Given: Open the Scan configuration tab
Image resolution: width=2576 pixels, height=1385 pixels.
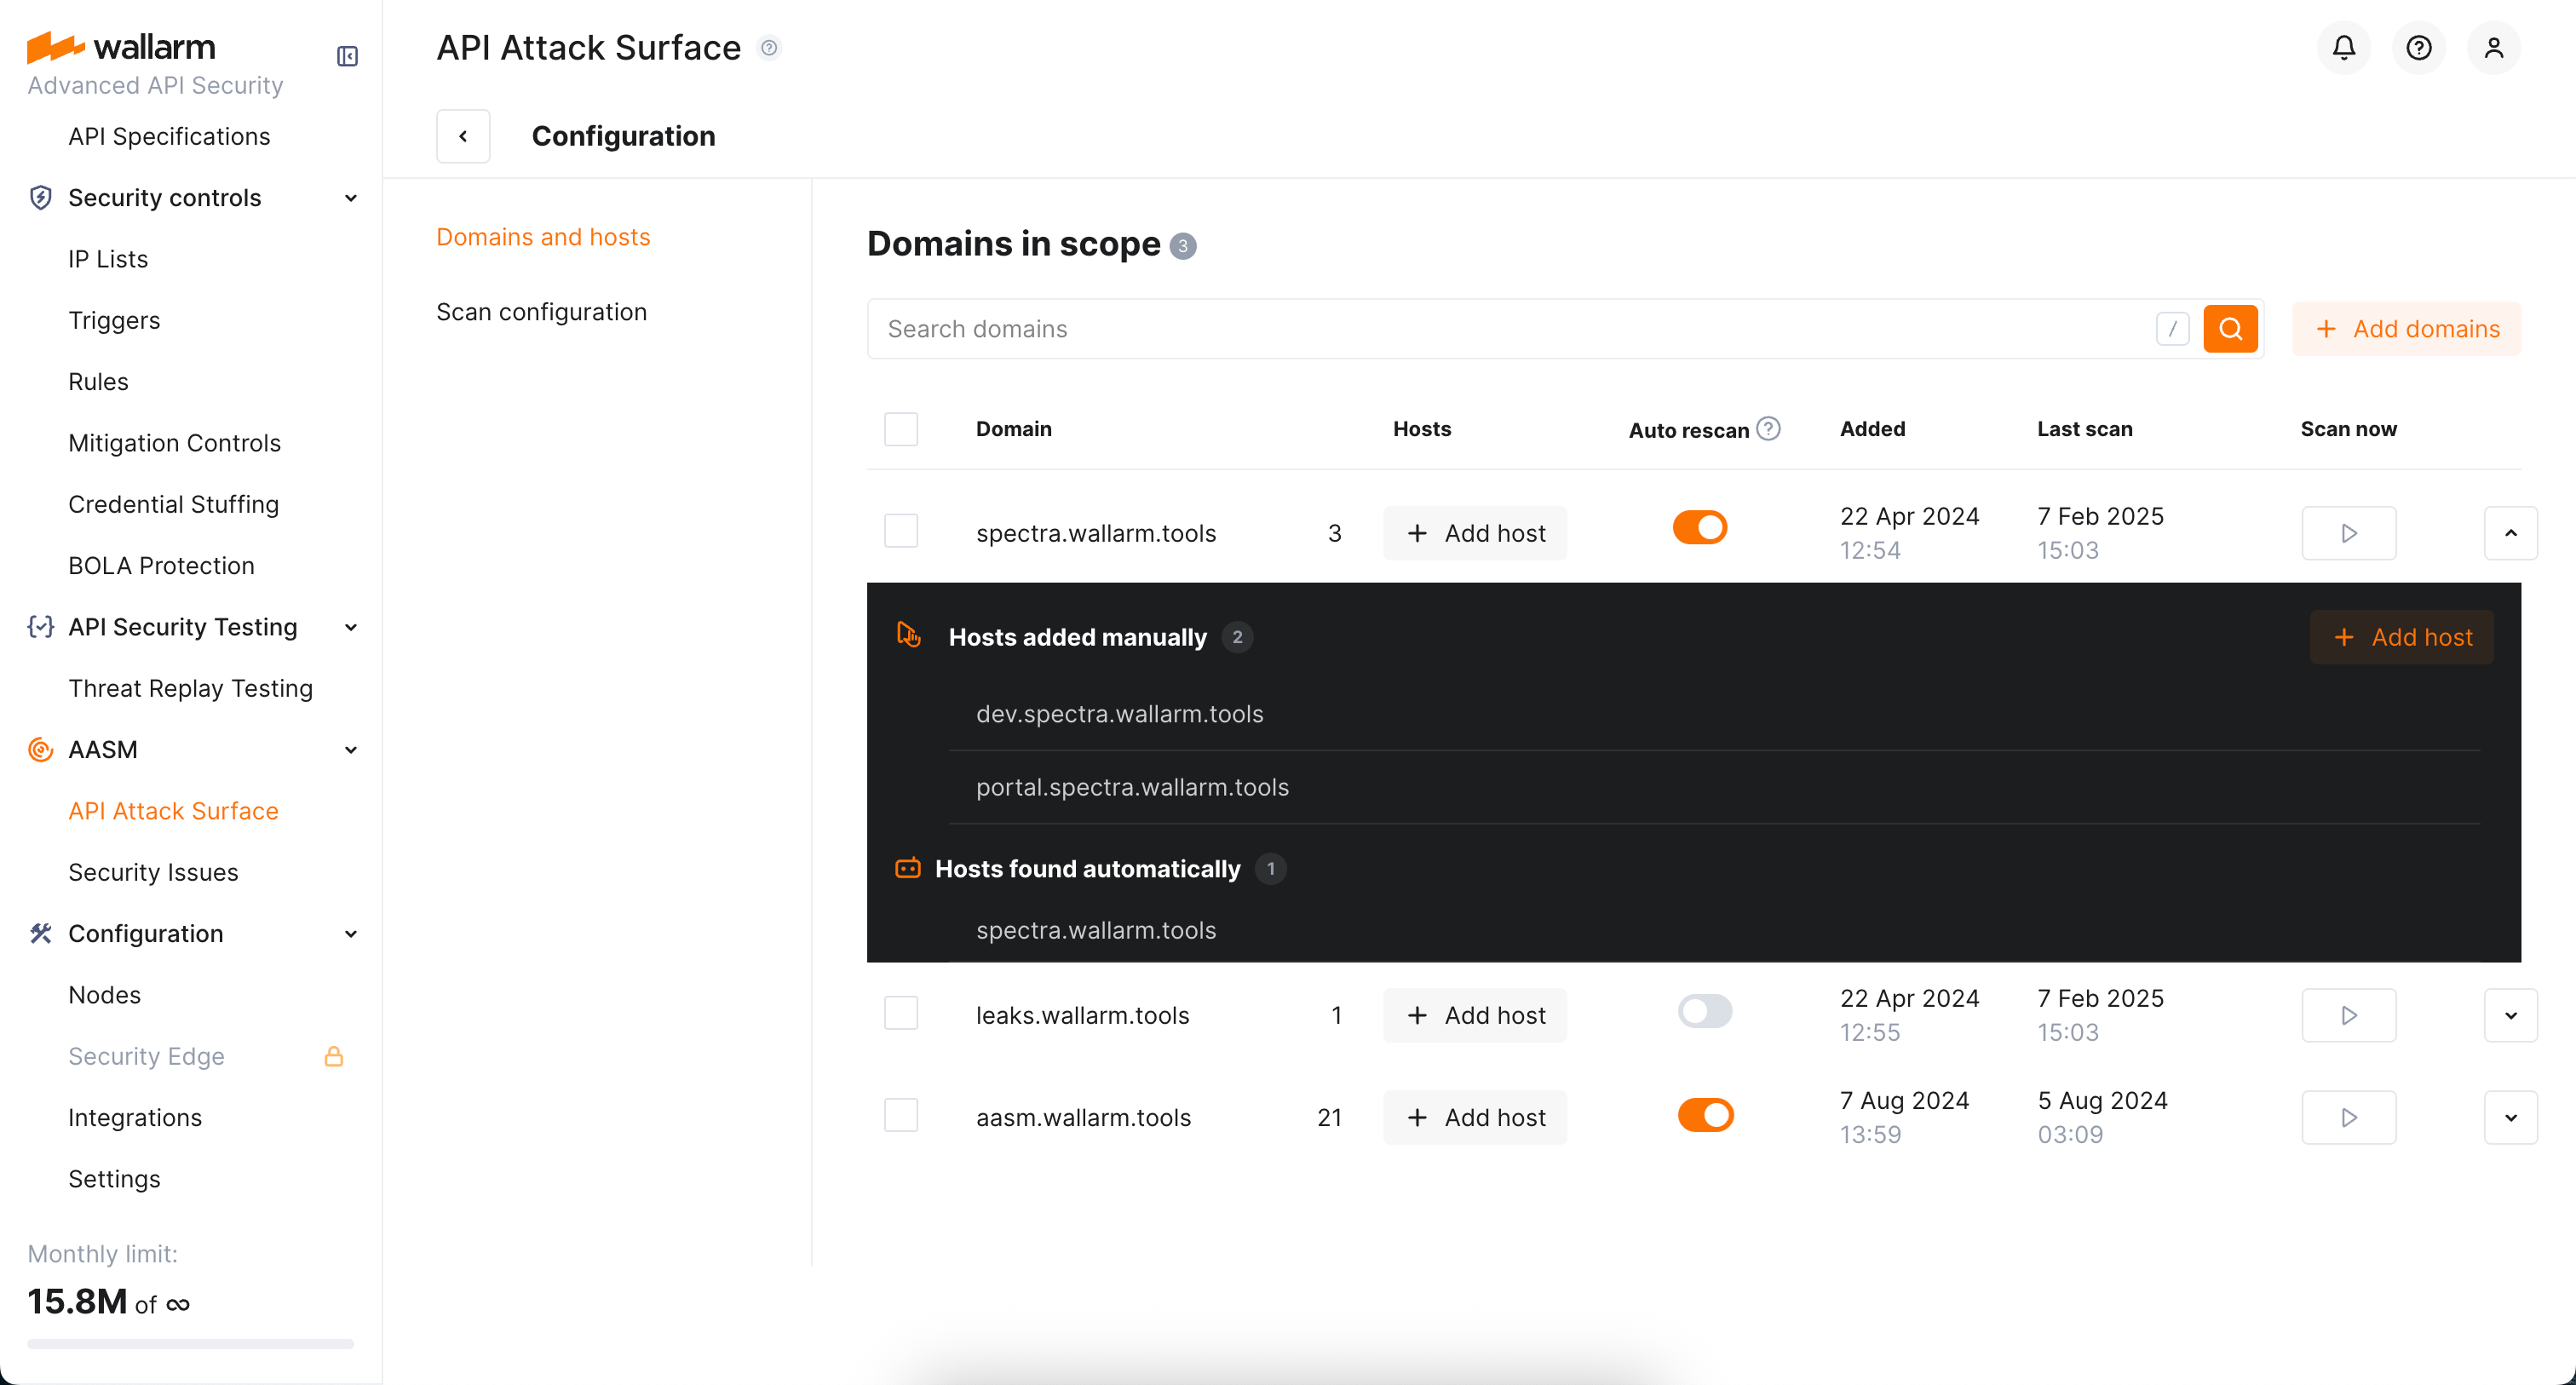Looking at the screenshot, I should (541, 312).
